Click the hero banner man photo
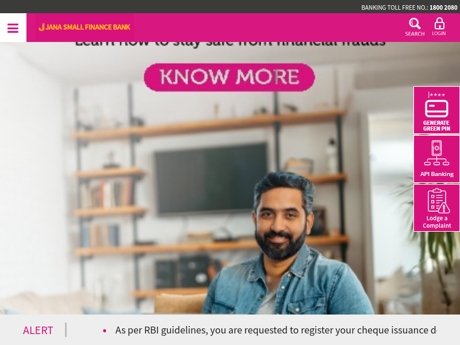 pos(287,243)
